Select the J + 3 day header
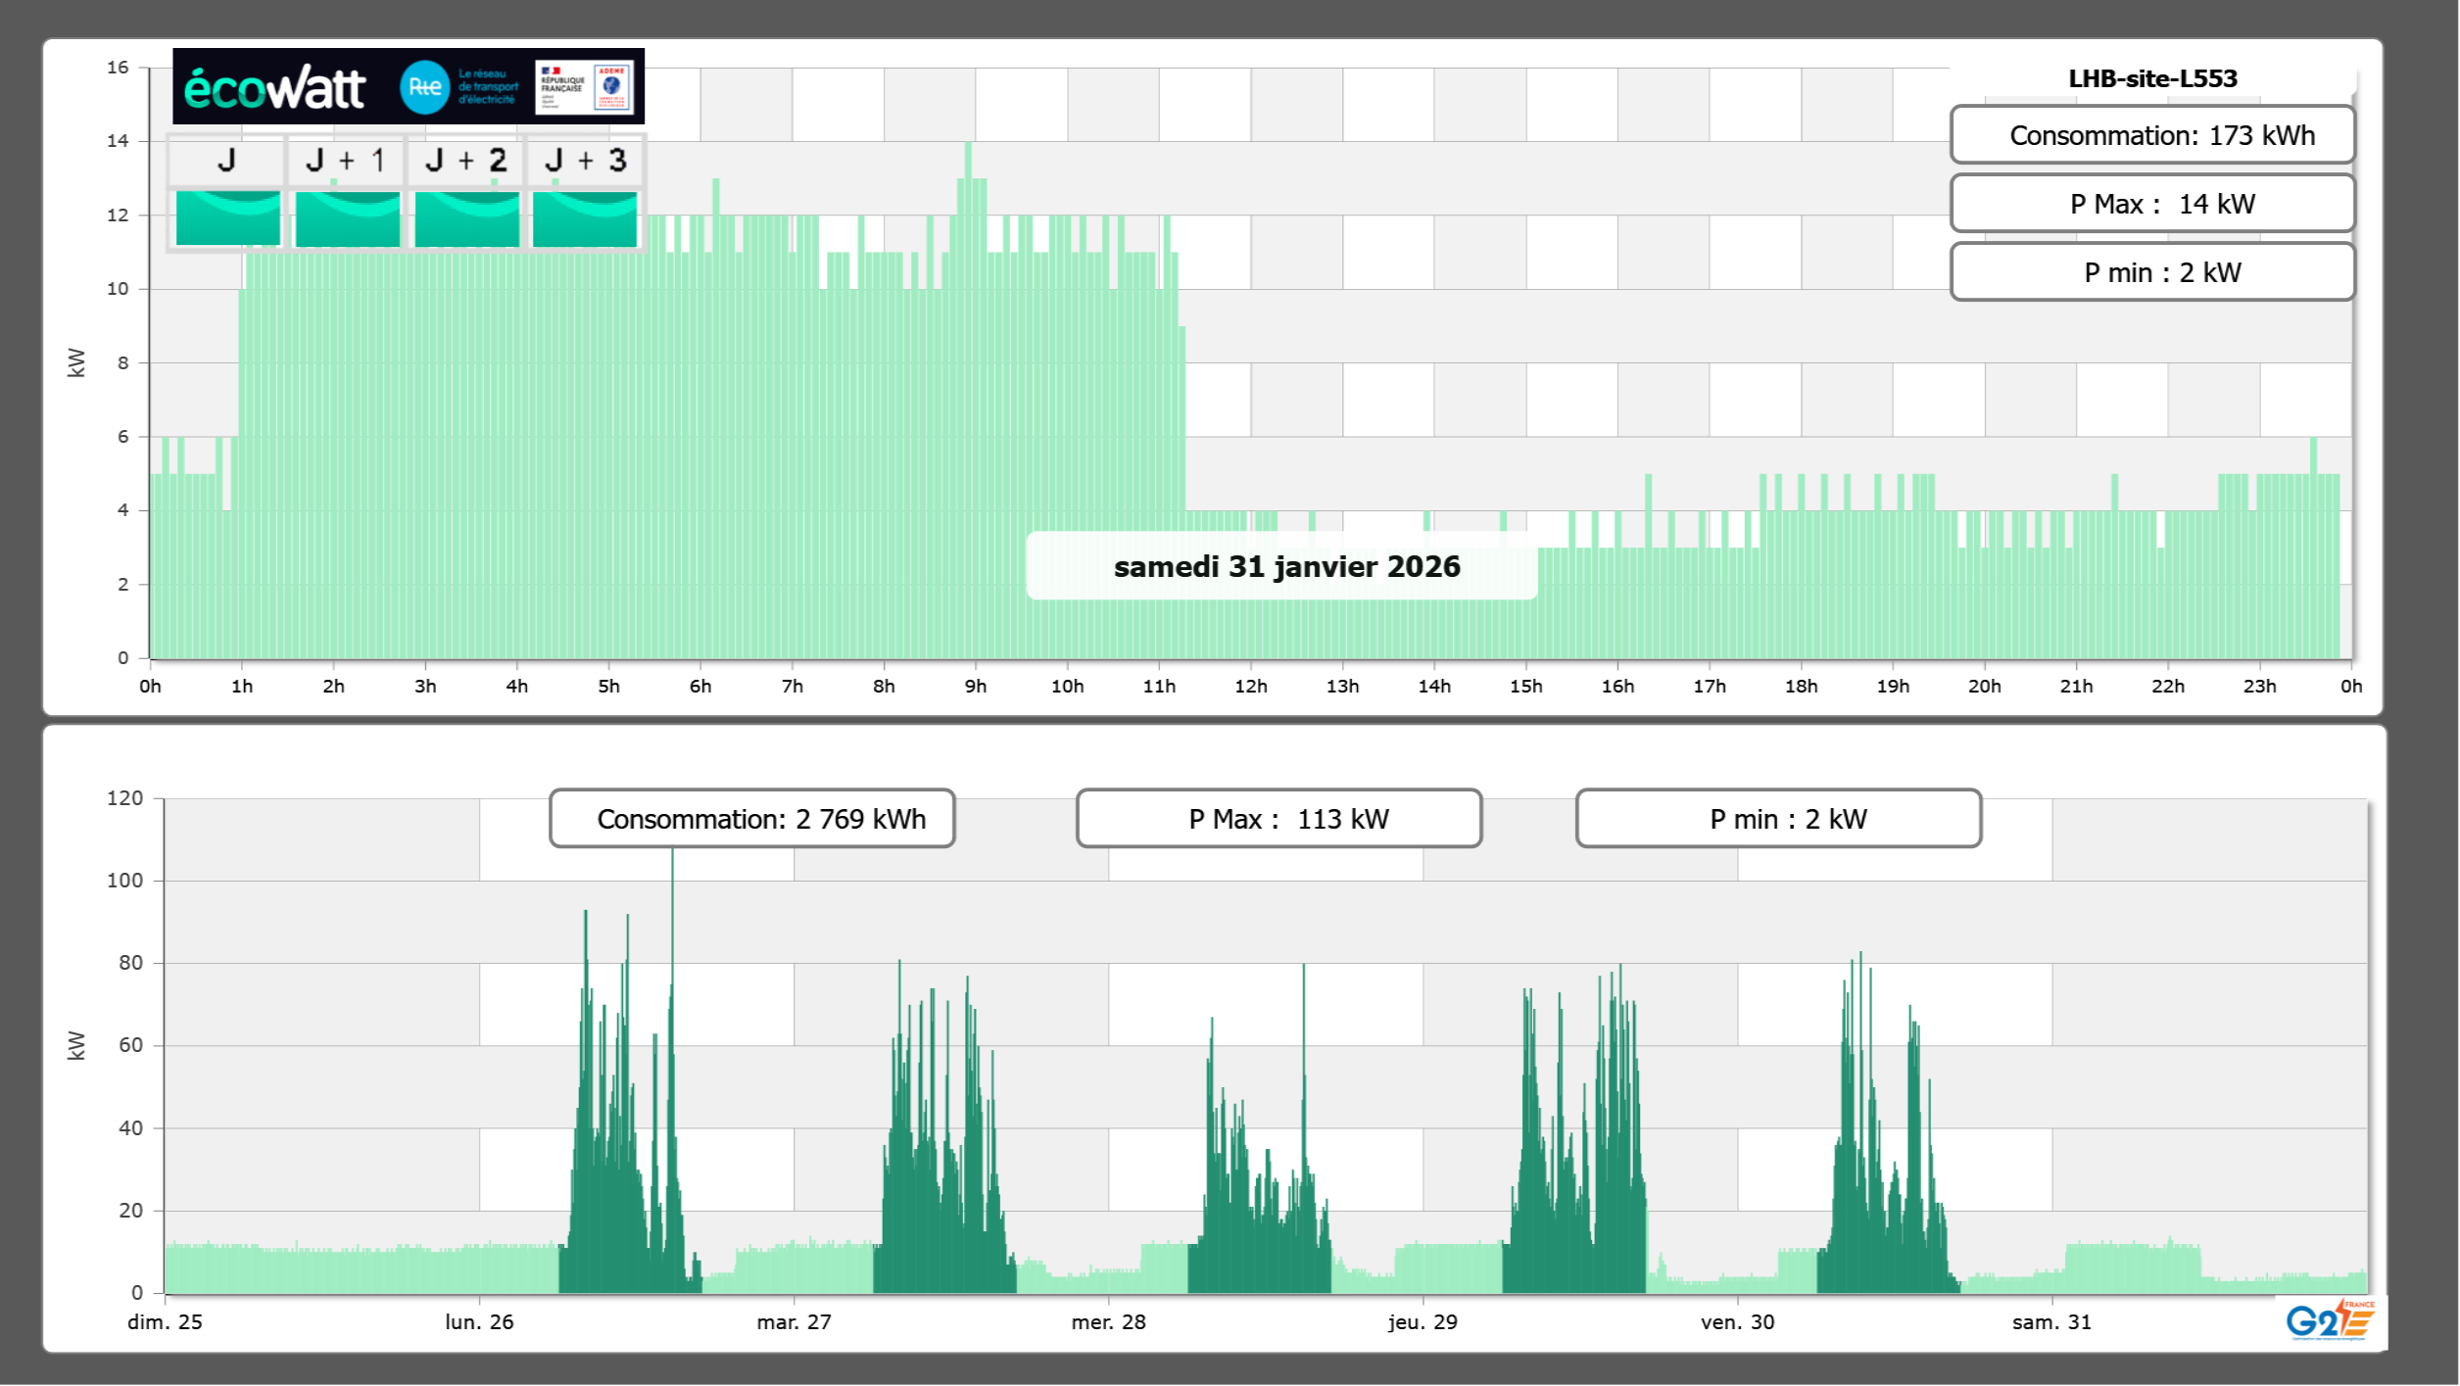 [585, 160]
